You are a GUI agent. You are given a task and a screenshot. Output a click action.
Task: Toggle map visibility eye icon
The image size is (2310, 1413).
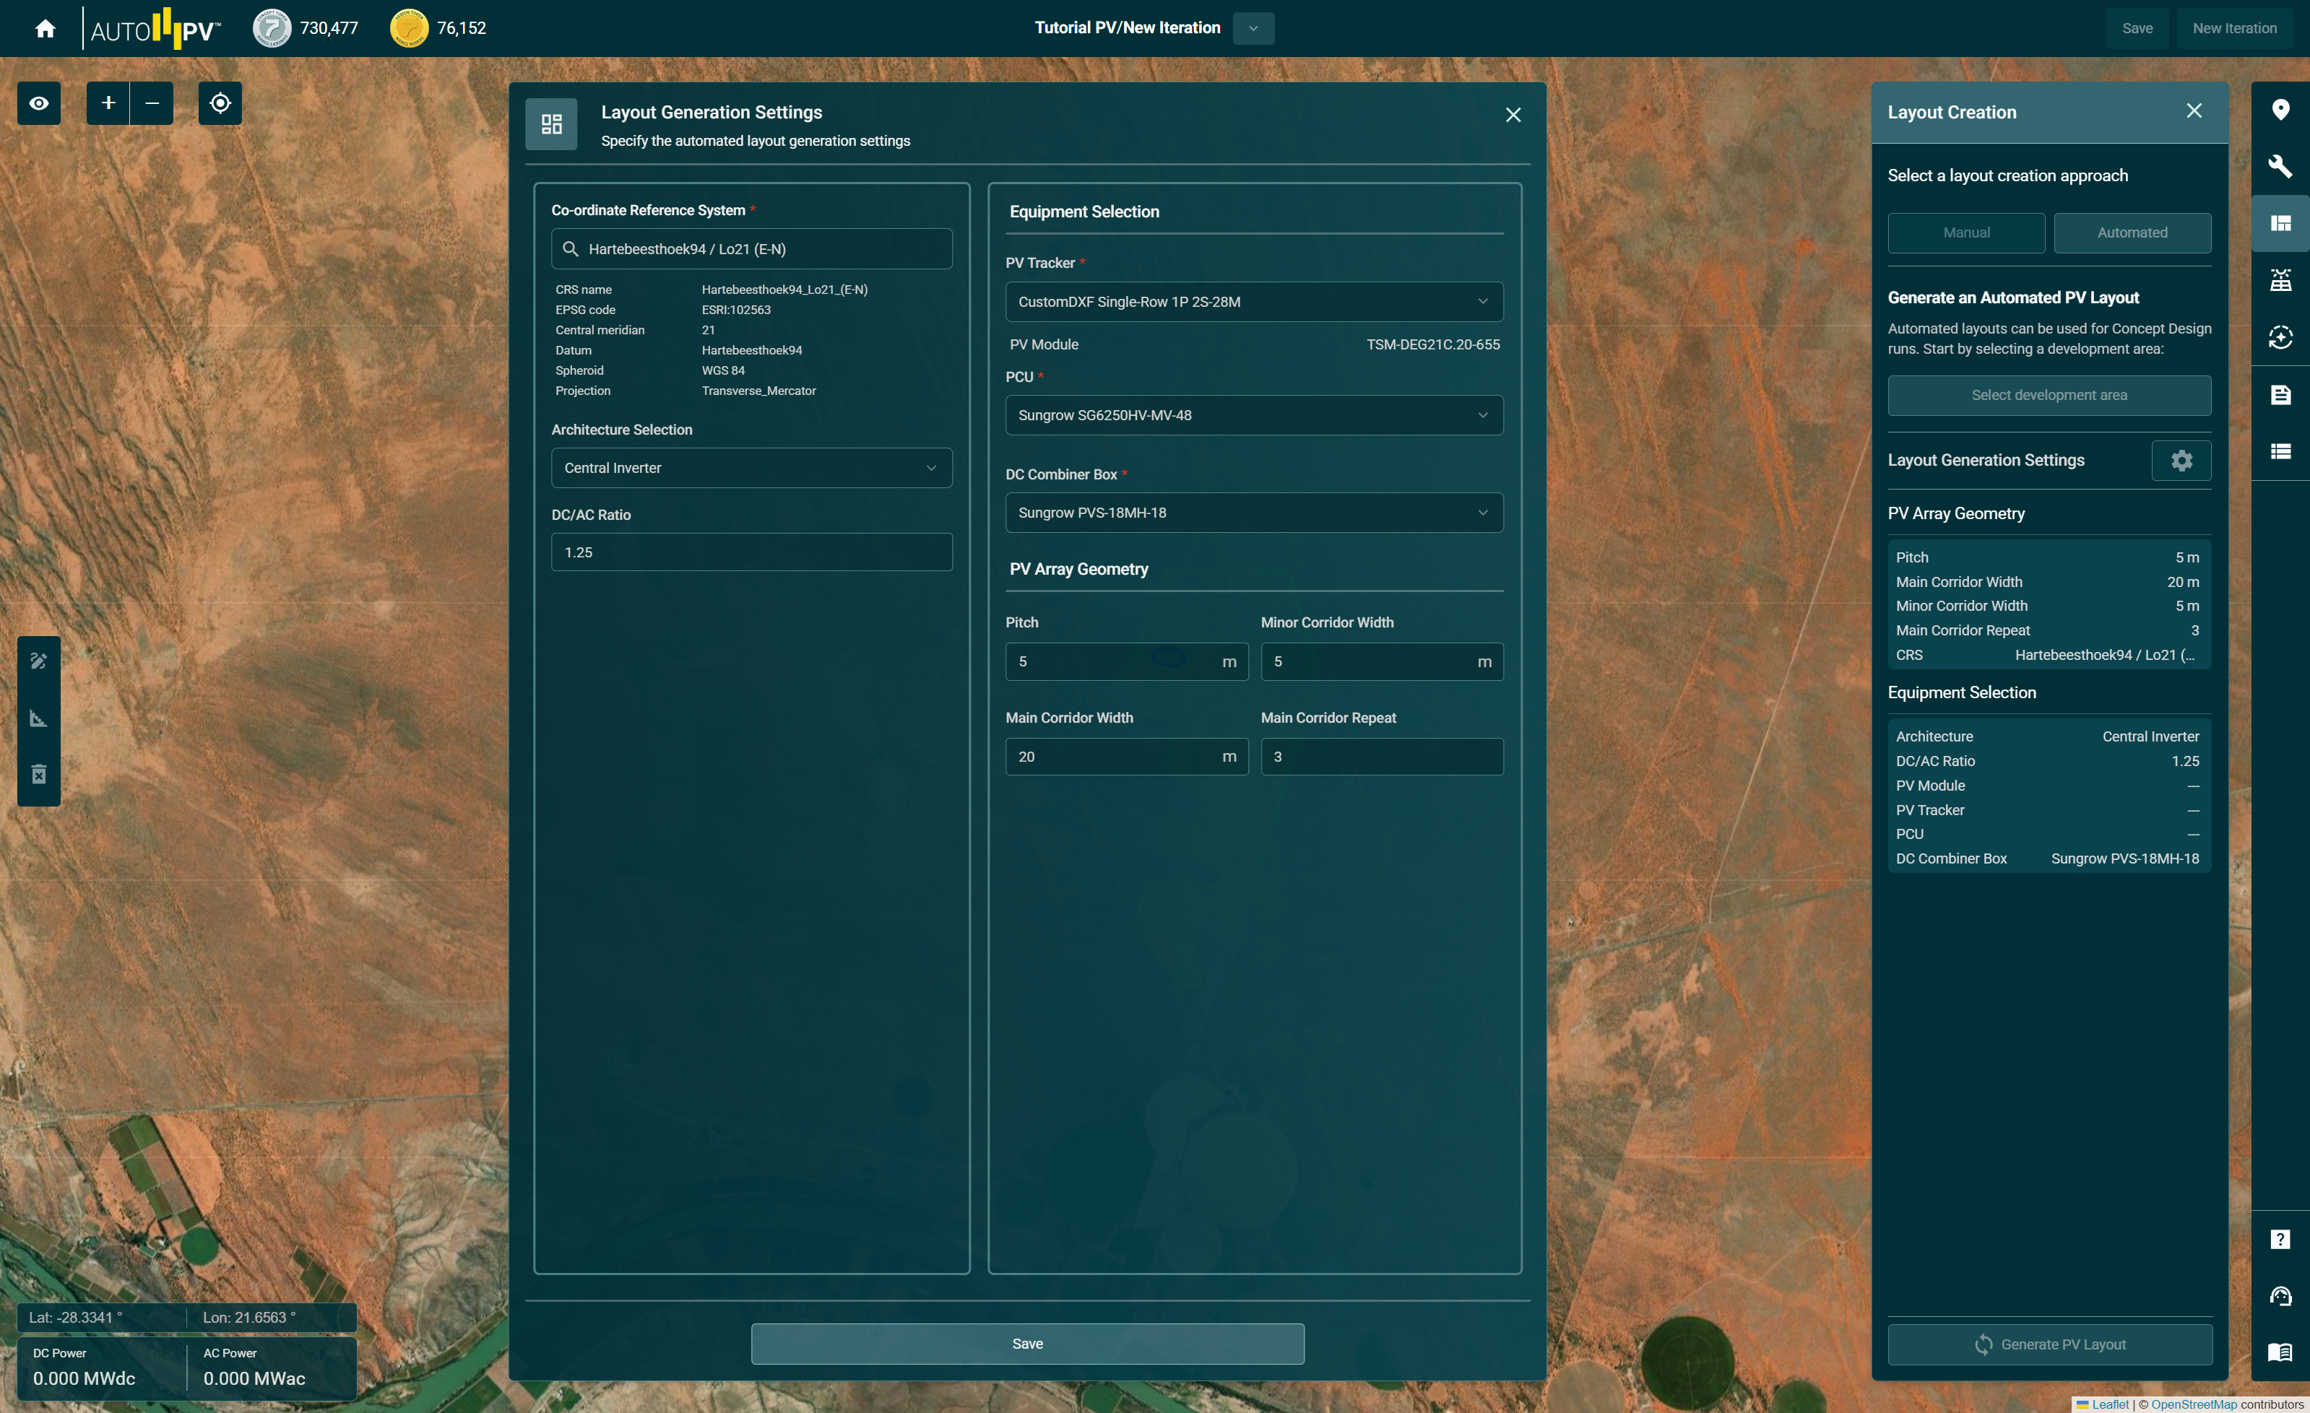[x=38, y=103]
